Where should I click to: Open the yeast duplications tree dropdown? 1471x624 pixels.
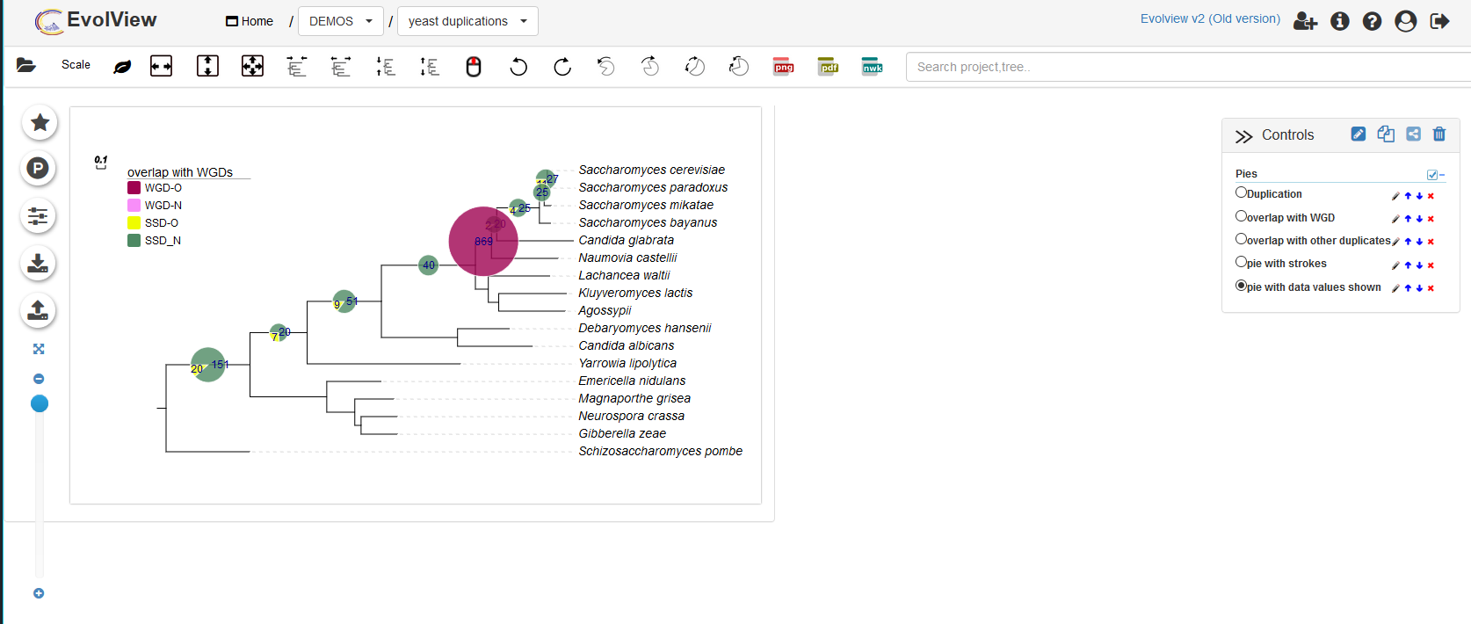[467, 21]
